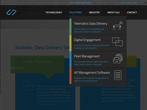
Task: Open the Industry menu
Action: 94,12
